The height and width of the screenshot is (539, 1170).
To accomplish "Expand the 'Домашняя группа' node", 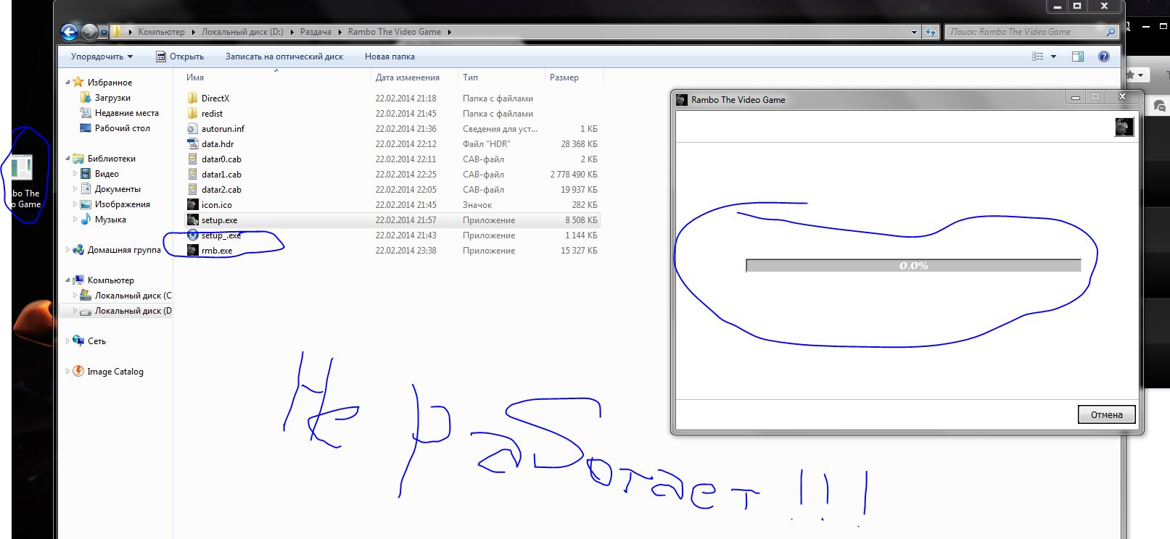I will coord(67,250).
